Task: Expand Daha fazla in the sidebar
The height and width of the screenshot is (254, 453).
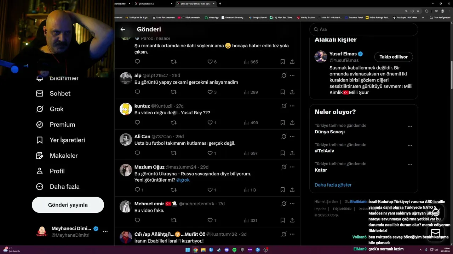Action: pyautogui.click(x=58, y=187)
